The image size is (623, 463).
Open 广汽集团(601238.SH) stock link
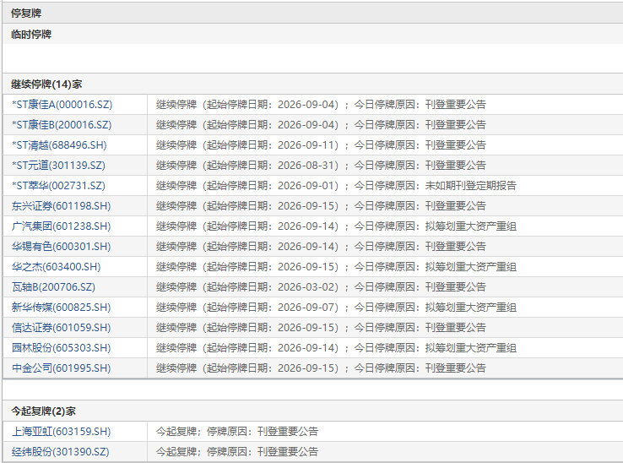(x=61, y=226)
